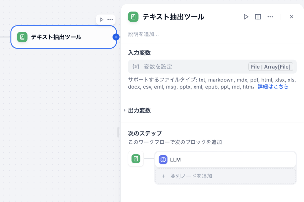Click the green icon in the panel header

coord(133,17)
